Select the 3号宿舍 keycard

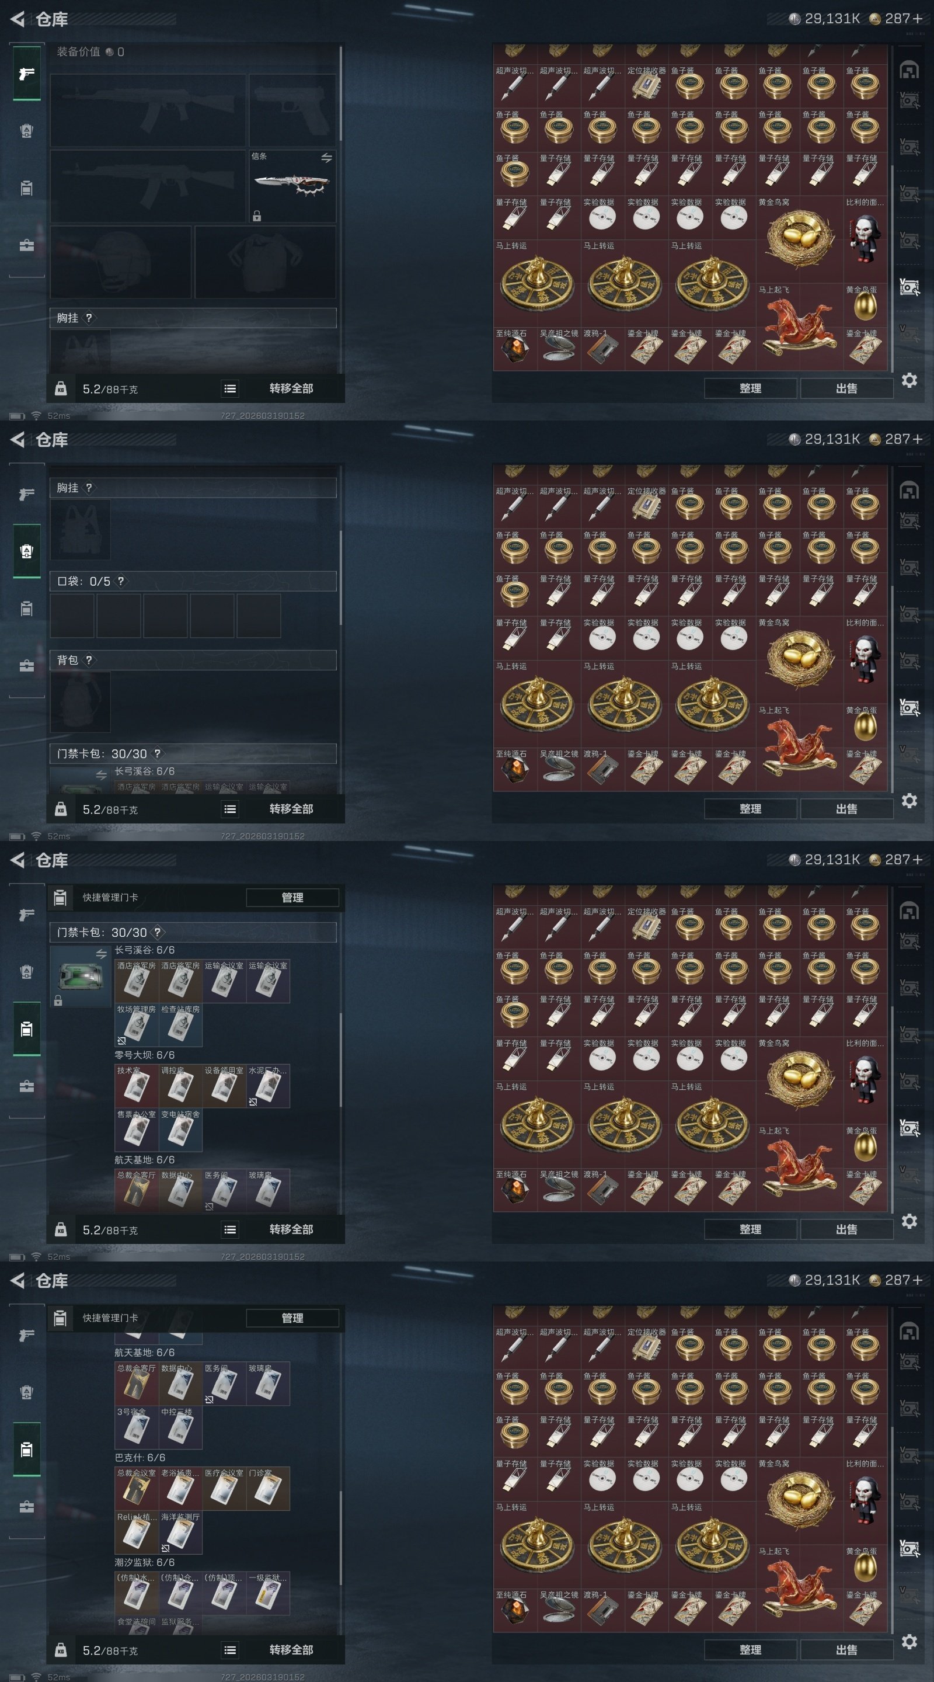[x=137, y=1427]
